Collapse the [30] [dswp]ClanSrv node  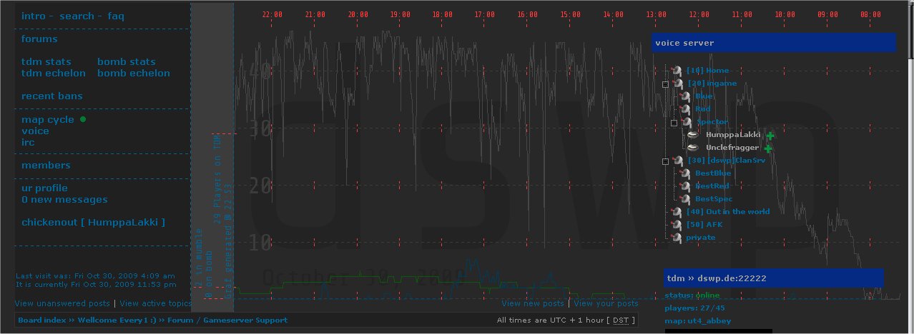click(x=665, y=161)
